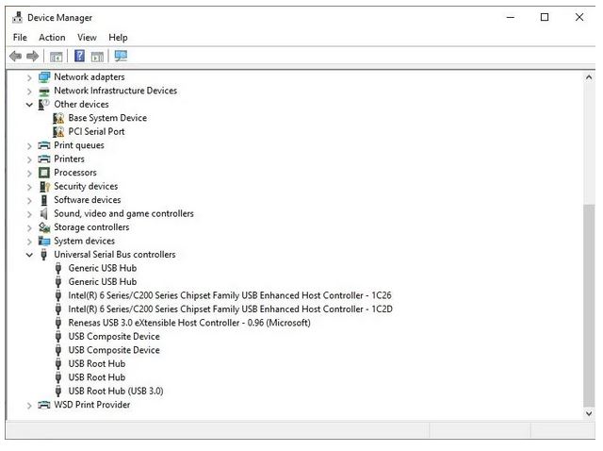Open the View menu

coord(87,38)
